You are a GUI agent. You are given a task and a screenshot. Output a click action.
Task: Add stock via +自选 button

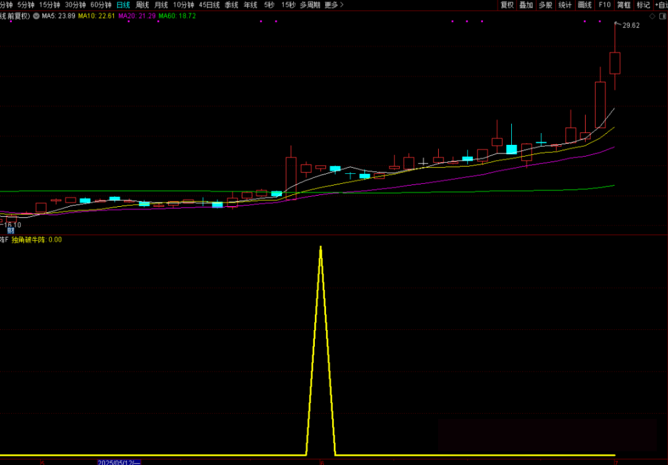click(x=661, y=5)
